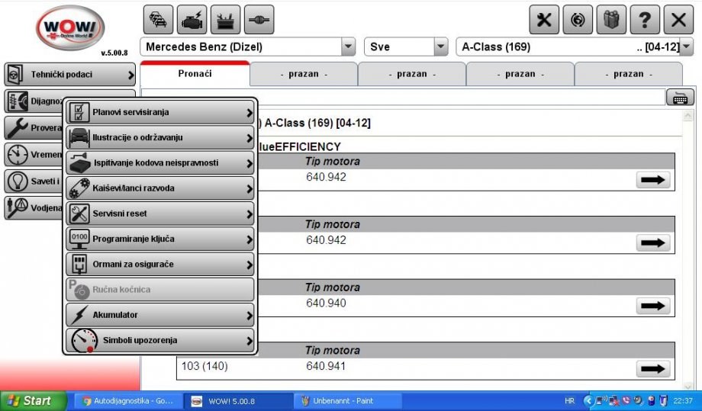Click the gift box icon
Image resolution: width=702 pixels, height=411 pixels.
(611, 20)
